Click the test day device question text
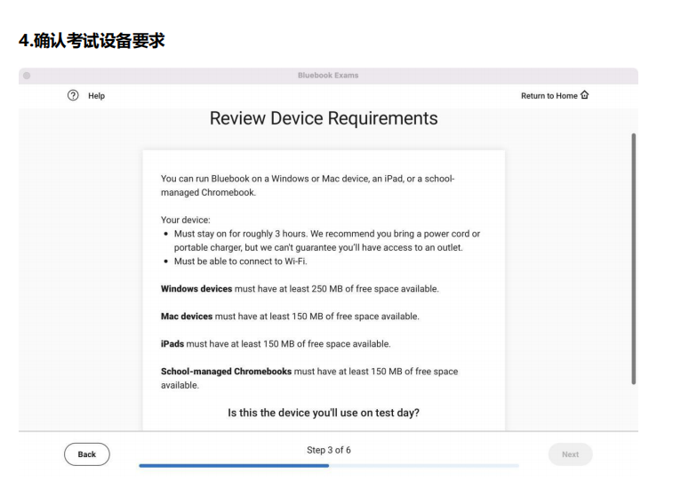681x498 pixels. (x=324, y=413)
